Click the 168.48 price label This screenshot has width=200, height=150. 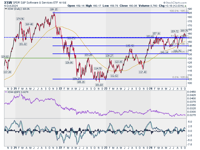click(29, 24)
